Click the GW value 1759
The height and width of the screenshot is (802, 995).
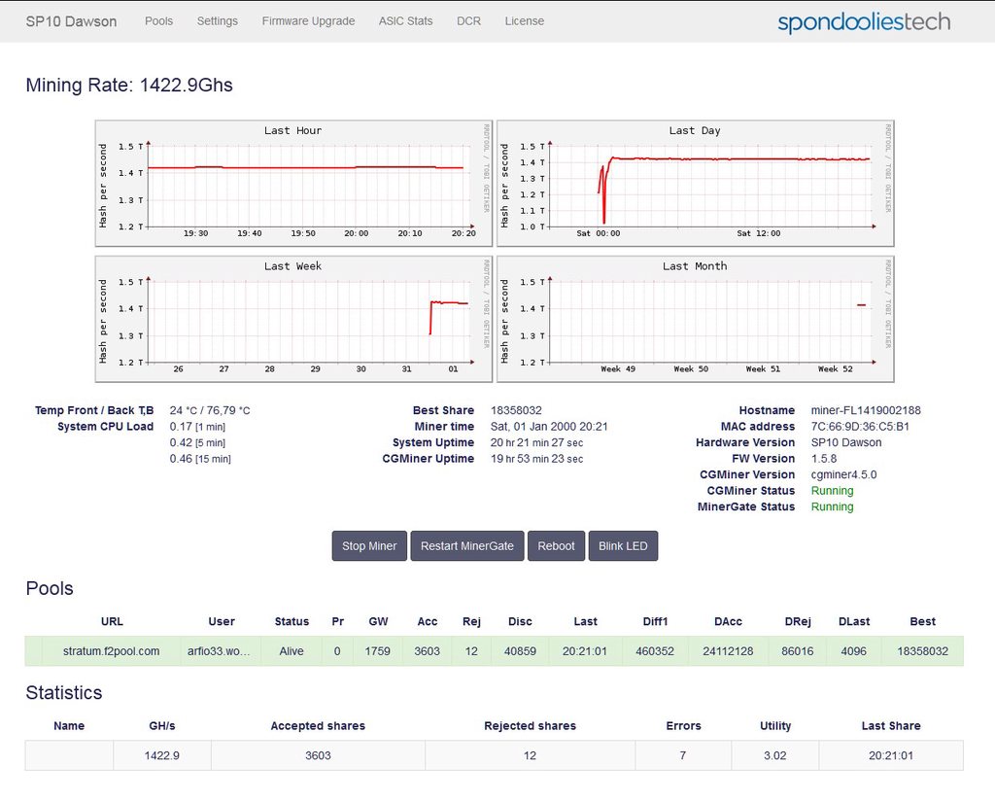tap(378, 651)
